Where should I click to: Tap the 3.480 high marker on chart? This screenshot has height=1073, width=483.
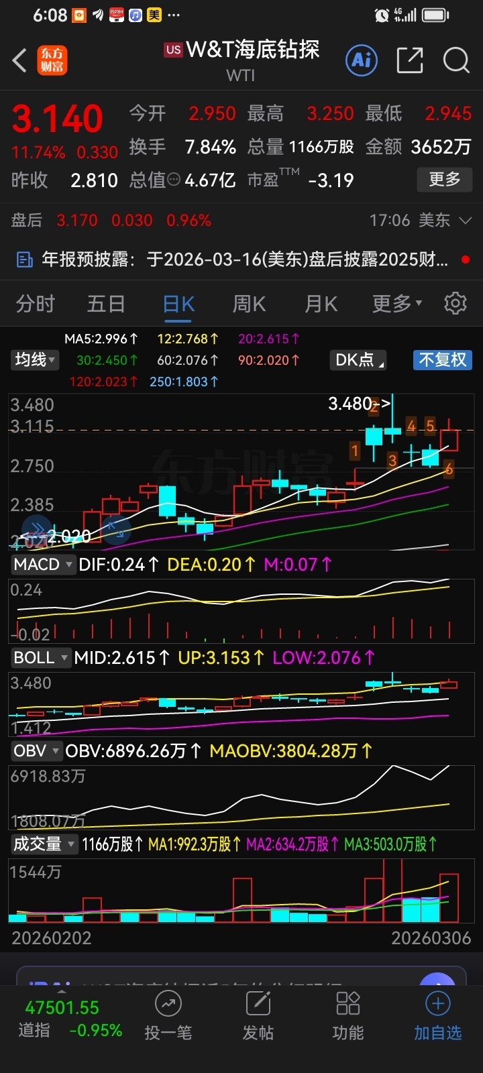point(359,404)
